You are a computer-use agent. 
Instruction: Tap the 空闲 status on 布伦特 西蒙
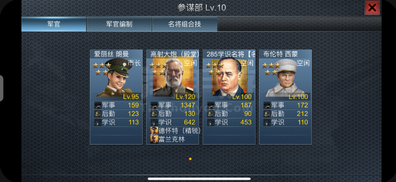pyautogui.click(x=303, y=63)
